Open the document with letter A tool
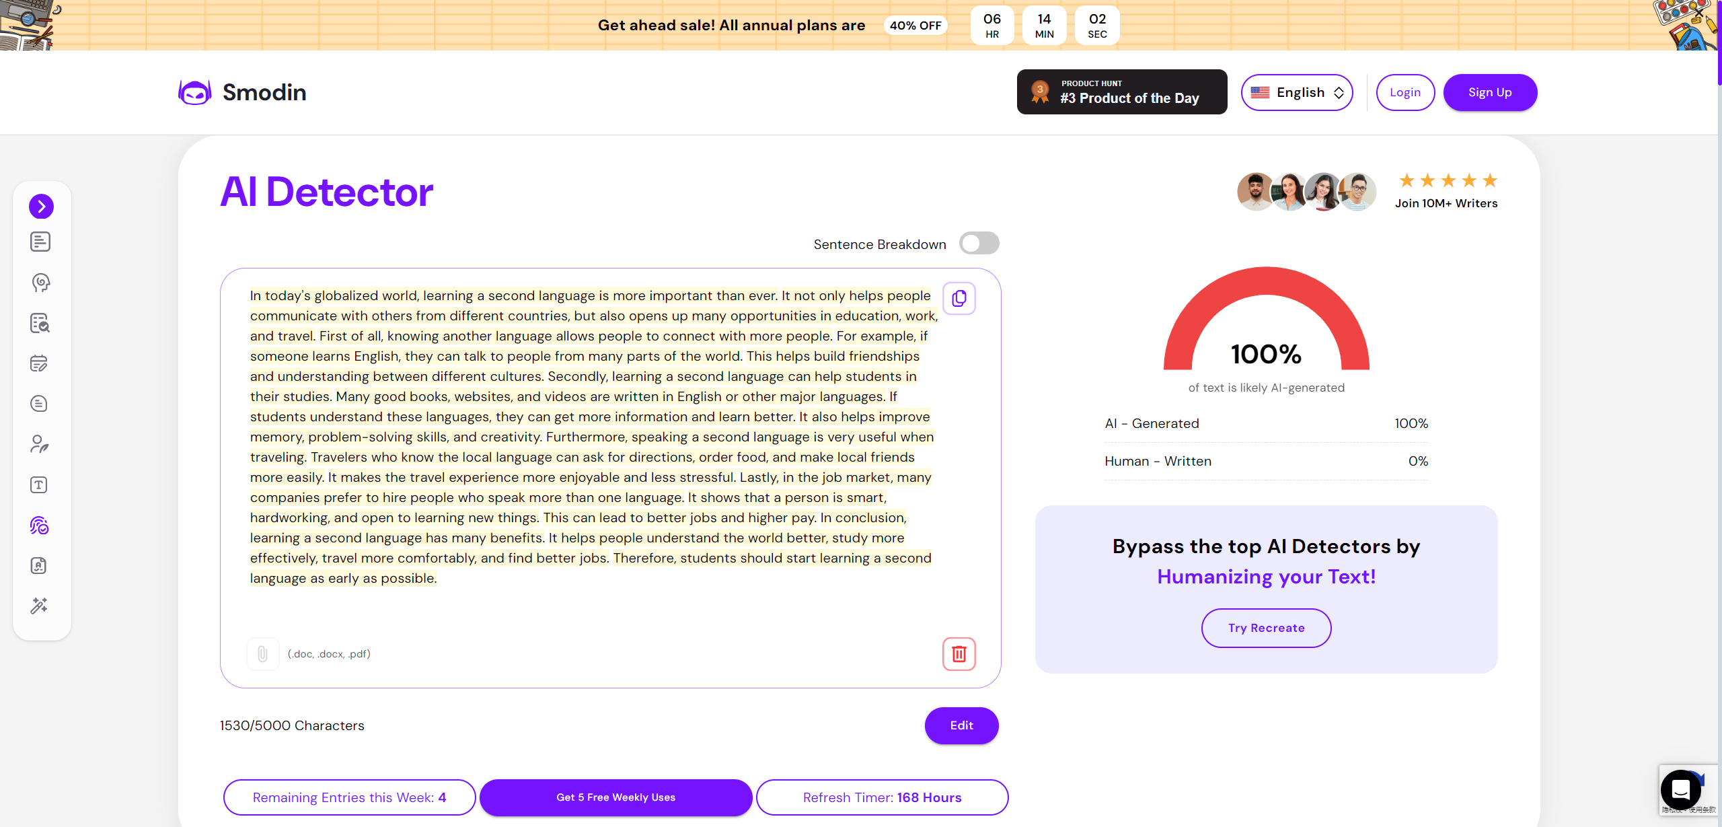Screen dimensions: 1722x827 coord(39,565)
